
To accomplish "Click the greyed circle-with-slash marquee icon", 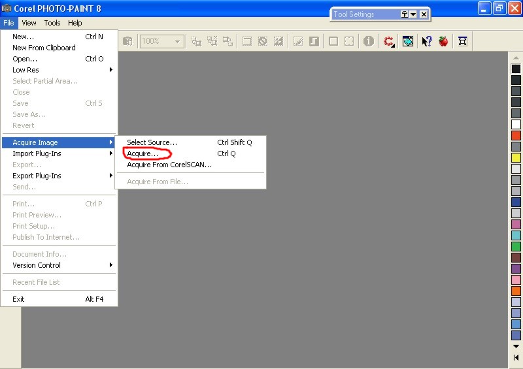I will pos(263,41).
